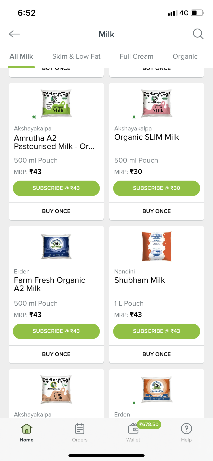Screen dimensions: 213x461
Task: Open the Akshayakalpa Organic SLIM Milk pouch image
Action: [157, 103]
